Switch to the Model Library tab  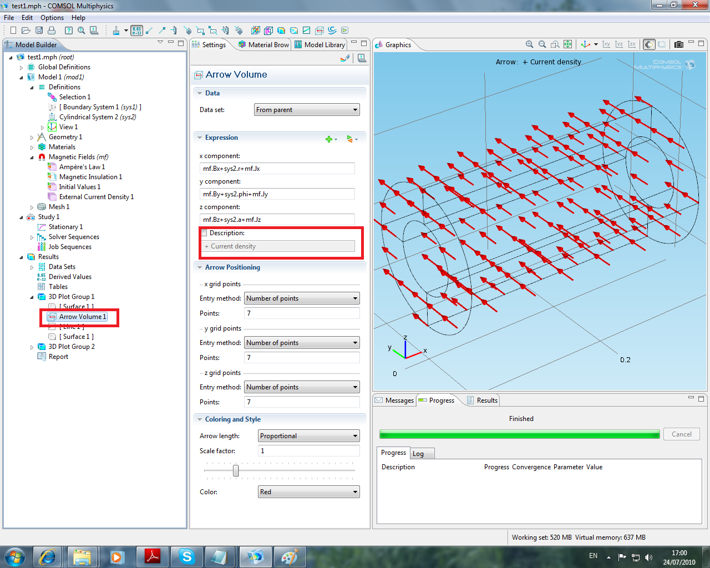[320, 45]
